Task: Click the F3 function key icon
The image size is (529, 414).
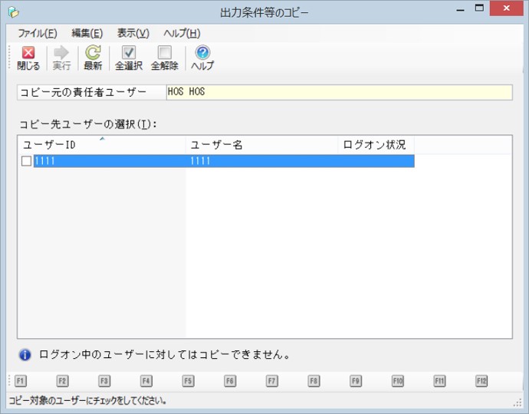Action: click(104, 381)
